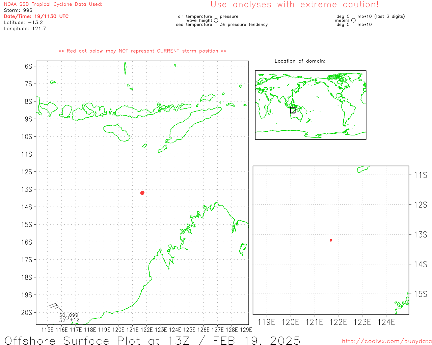432x345 pixels.
Task: Click the '13S' label on the inset map
Action: coord(421,234)
